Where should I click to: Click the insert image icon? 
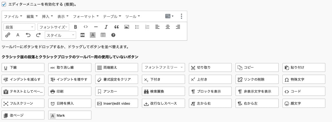tap(127, 27)
